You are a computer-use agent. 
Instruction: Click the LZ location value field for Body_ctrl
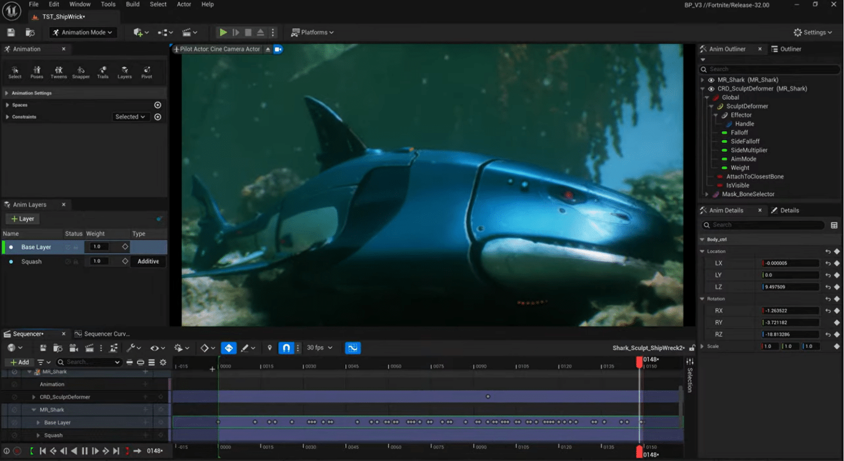[x=790, y=286]
